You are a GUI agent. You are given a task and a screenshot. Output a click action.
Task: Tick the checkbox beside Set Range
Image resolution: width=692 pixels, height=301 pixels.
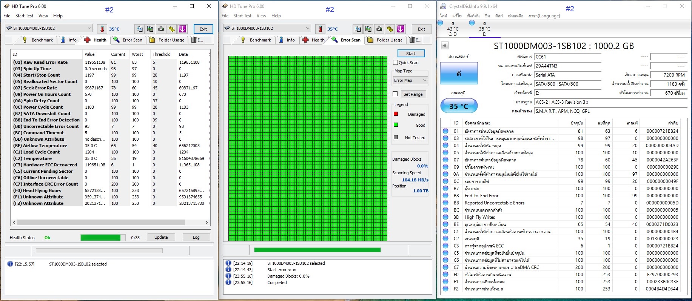395,94
